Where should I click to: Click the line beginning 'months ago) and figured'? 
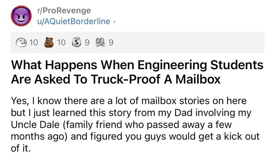click(x=135, y=136)
